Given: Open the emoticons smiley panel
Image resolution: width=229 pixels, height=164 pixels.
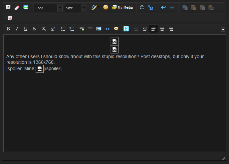Looking at the screenshot, I should (106, 7).
